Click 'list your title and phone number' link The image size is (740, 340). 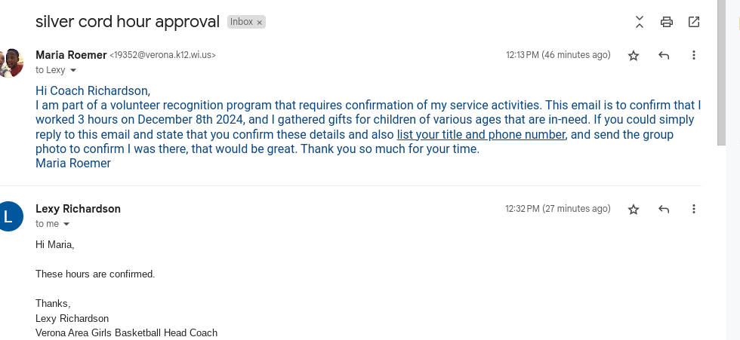pyautogui.click(x=481, y=135)
